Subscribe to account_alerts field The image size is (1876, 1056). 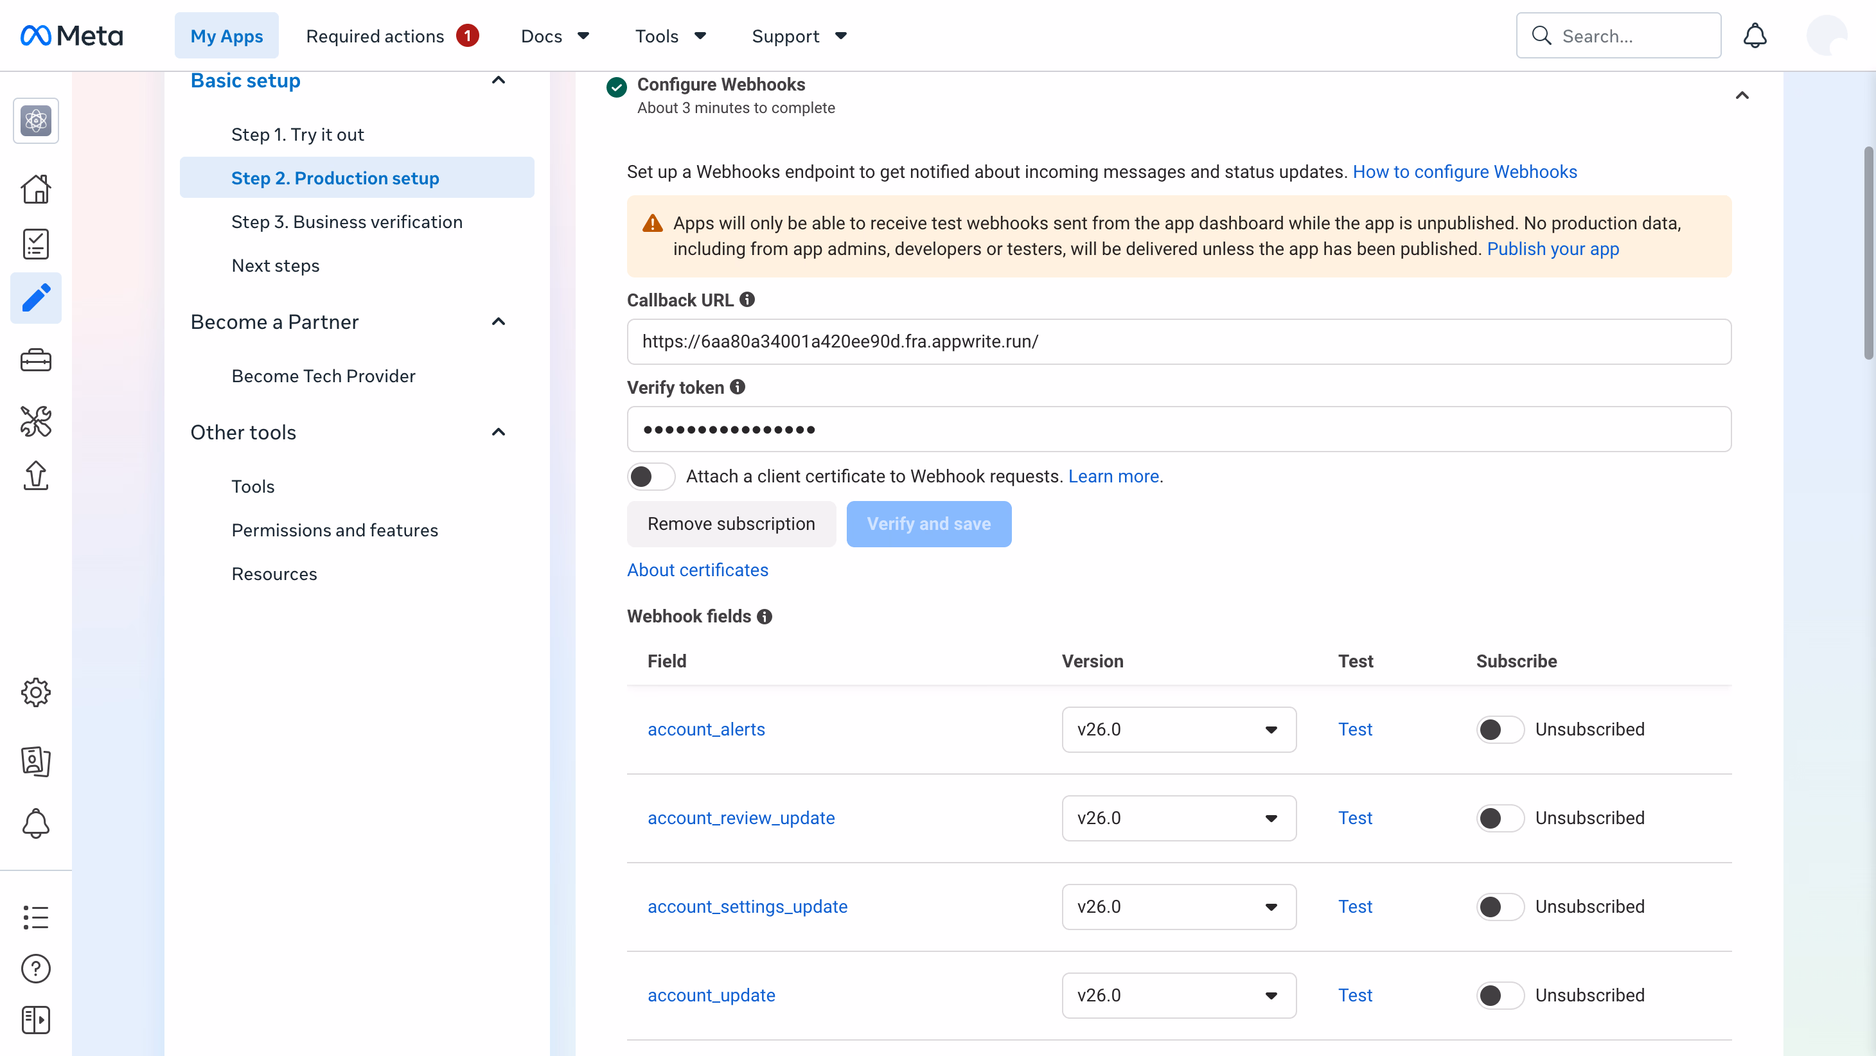click(1500, 729)
